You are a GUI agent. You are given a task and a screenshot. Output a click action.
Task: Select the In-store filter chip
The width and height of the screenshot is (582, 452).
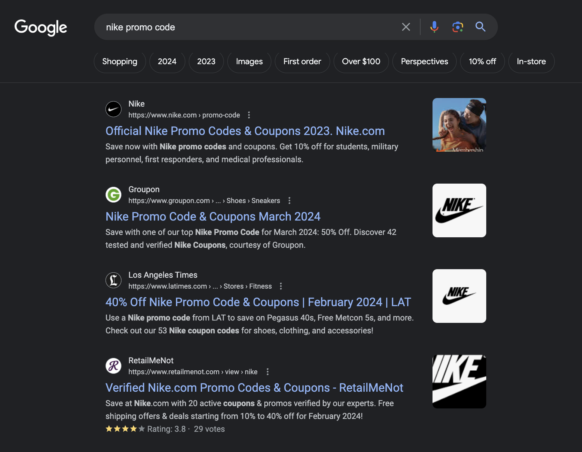coord(531,61)
